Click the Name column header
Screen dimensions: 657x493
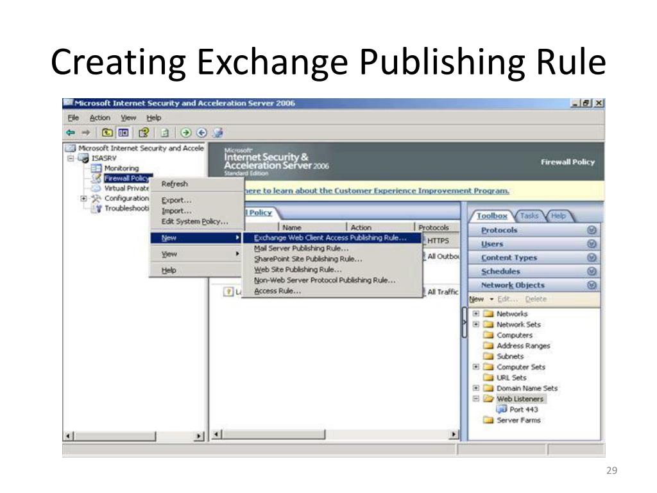pos(312,227)
